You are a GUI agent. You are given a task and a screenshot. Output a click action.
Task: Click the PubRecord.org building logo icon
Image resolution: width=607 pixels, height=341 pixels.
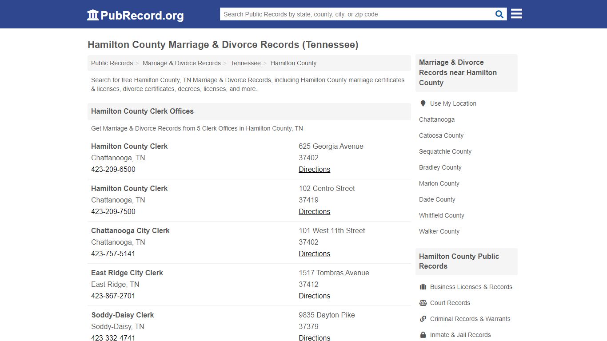(93, 15)
